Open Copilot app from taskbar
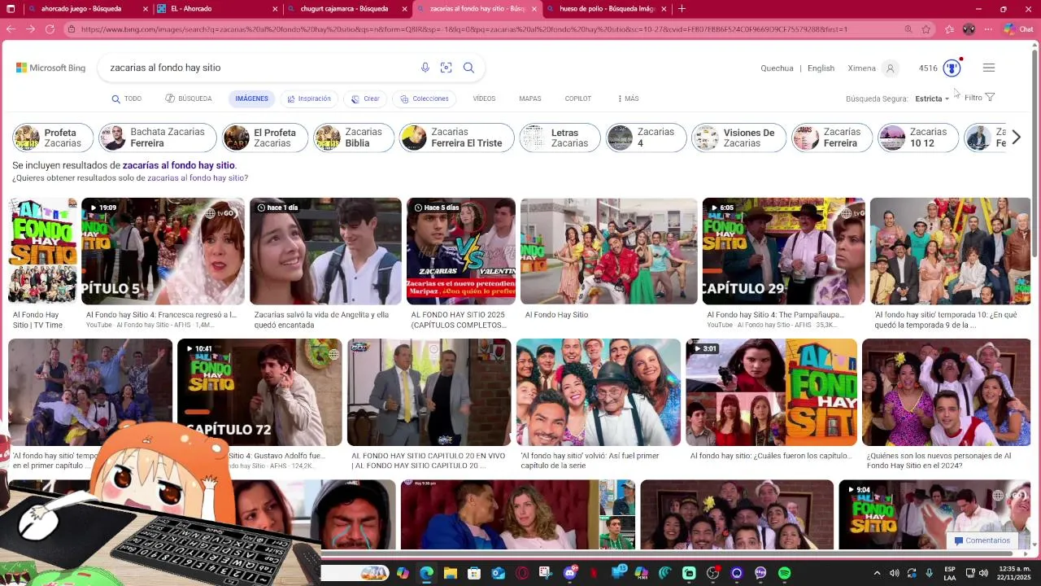 [403, 573]
